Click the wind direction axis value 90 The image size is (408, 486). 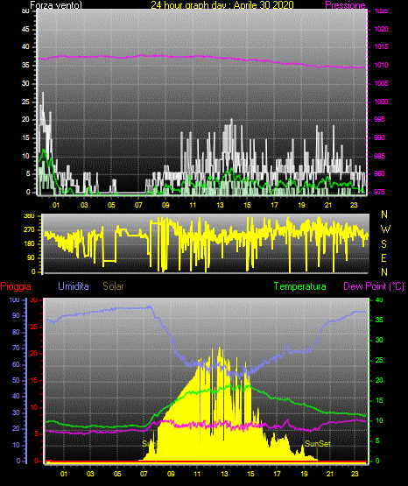(x=31, y=257)
